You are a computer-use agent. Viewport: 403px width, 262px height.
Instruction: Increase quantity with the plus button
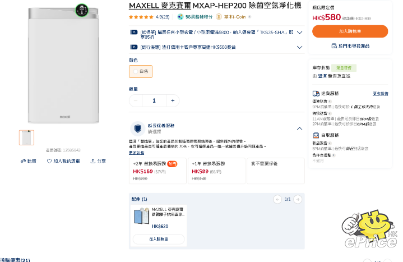(x=173, y=100)
